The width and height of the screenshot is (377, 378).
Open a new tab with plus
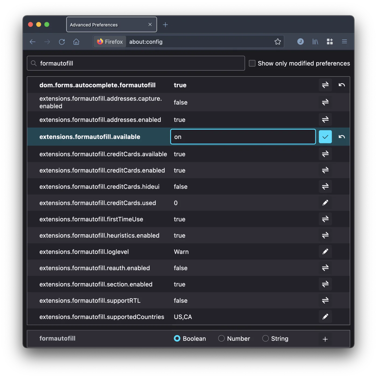(x=165, y=25)
